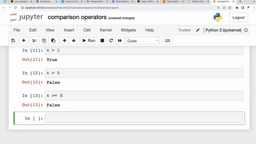Open the View menu
The image size is (256, 144).
(50, 30)
